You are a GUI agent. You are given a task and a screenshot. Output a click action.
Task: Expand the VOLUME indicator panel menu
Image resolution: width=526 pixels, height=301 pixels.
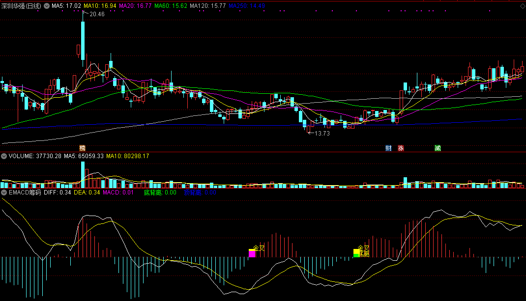click(4, 156)
